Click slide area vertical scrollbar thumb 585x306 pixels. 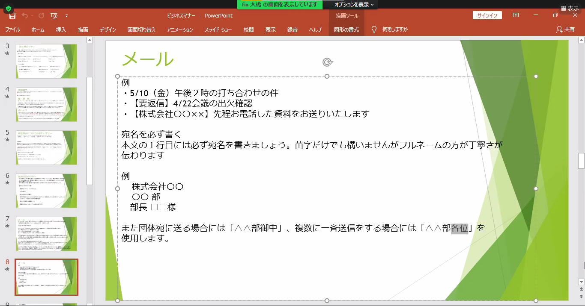[x=581, y=161]
